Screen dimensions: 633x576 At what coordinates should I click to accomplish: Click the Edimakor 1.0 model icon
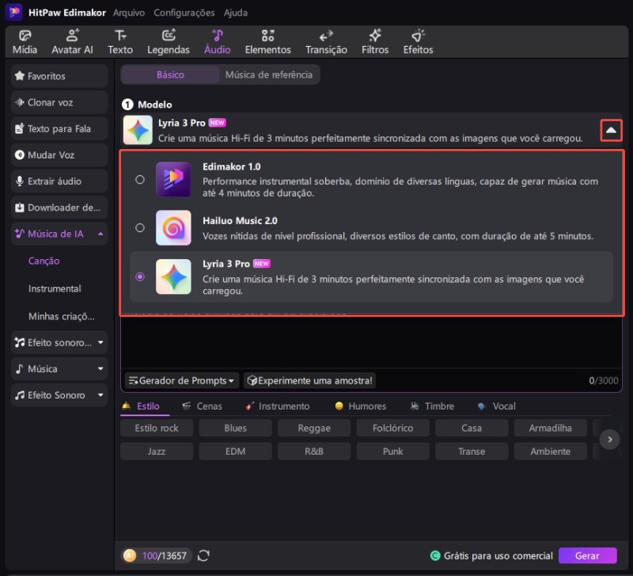(x=173, y=180)
